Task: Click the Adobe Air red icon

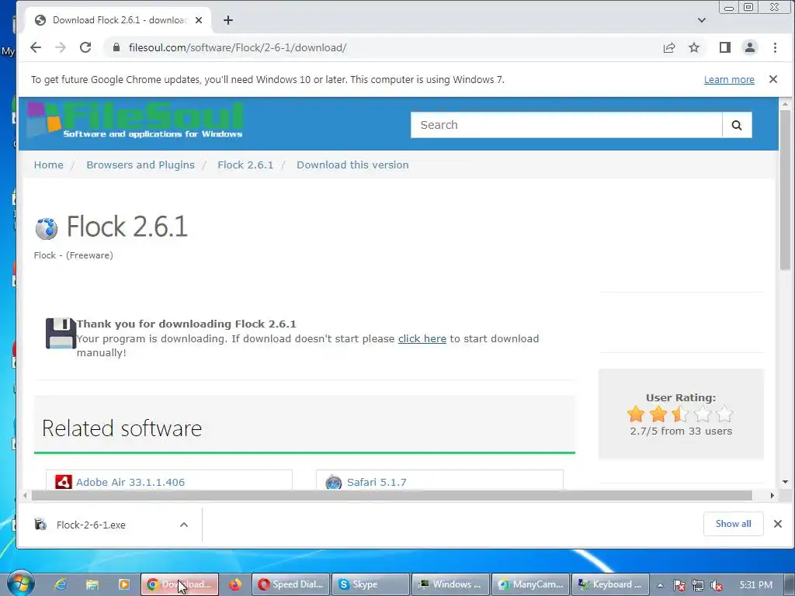Action: (64, 481)
